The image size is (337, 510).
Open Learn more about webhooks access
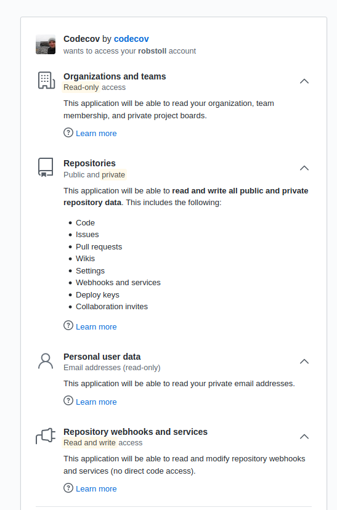point(96,489)
